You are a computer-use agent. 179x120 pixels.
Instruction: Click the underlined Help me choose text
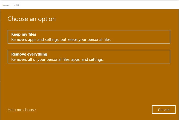(22, 110)
